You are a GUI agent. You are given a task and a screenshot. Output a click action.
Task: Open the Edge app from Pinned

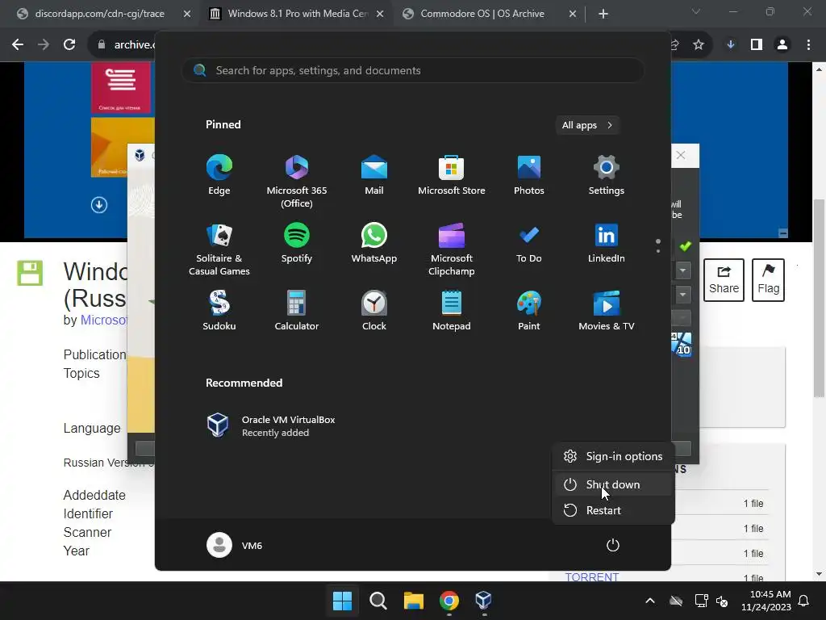(x=219, y=174)
